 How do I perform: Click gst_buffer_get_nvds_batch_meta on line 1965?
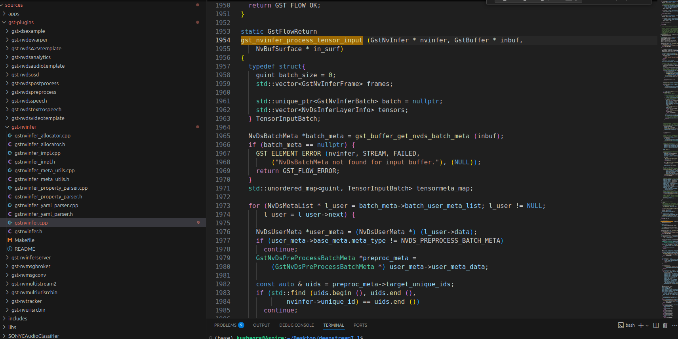(x=412, y=136)
